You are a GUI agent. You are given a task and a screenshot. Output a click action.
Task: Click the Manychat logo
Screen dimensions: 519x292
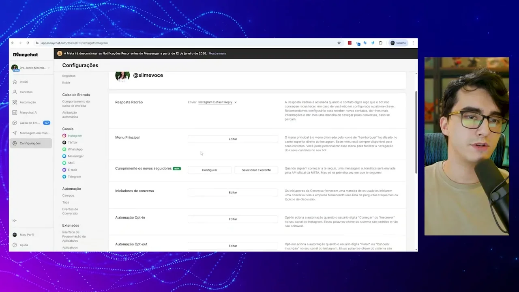[x=25, y=54]
